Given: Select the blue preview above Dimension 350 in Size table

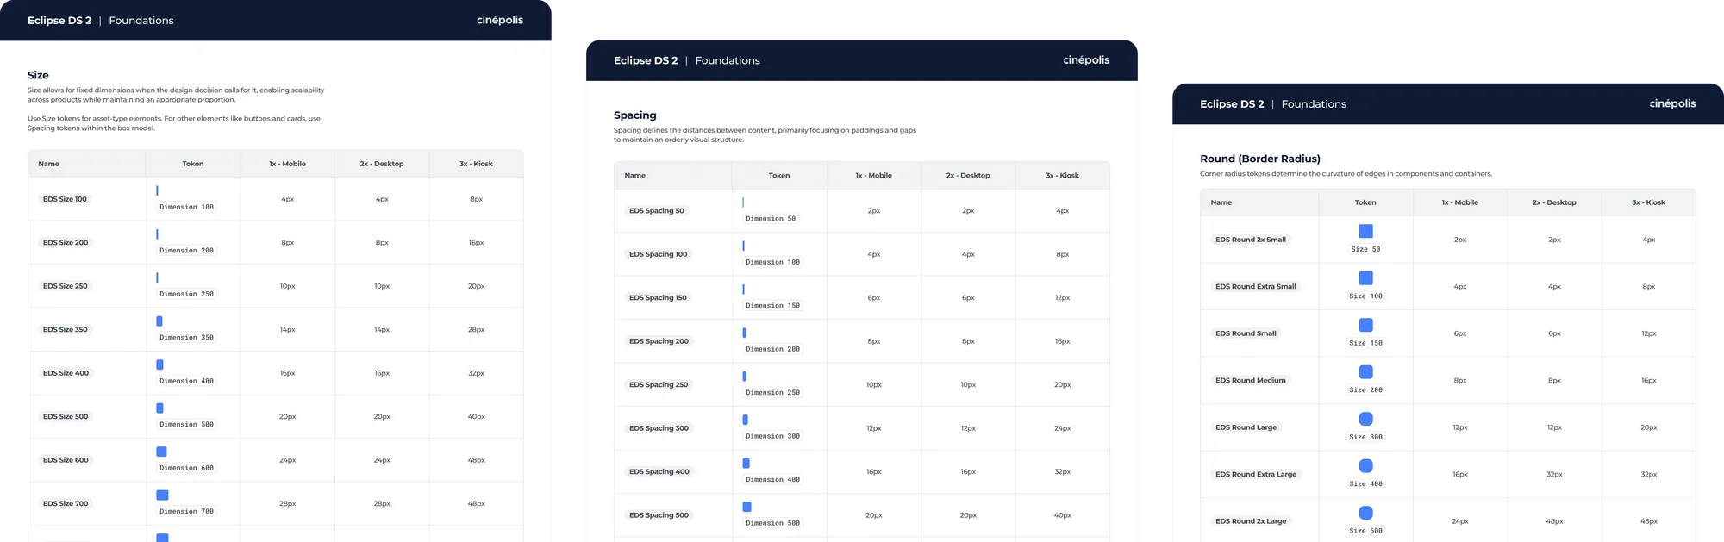Looking at the screenshot, I should coord(159,321).
